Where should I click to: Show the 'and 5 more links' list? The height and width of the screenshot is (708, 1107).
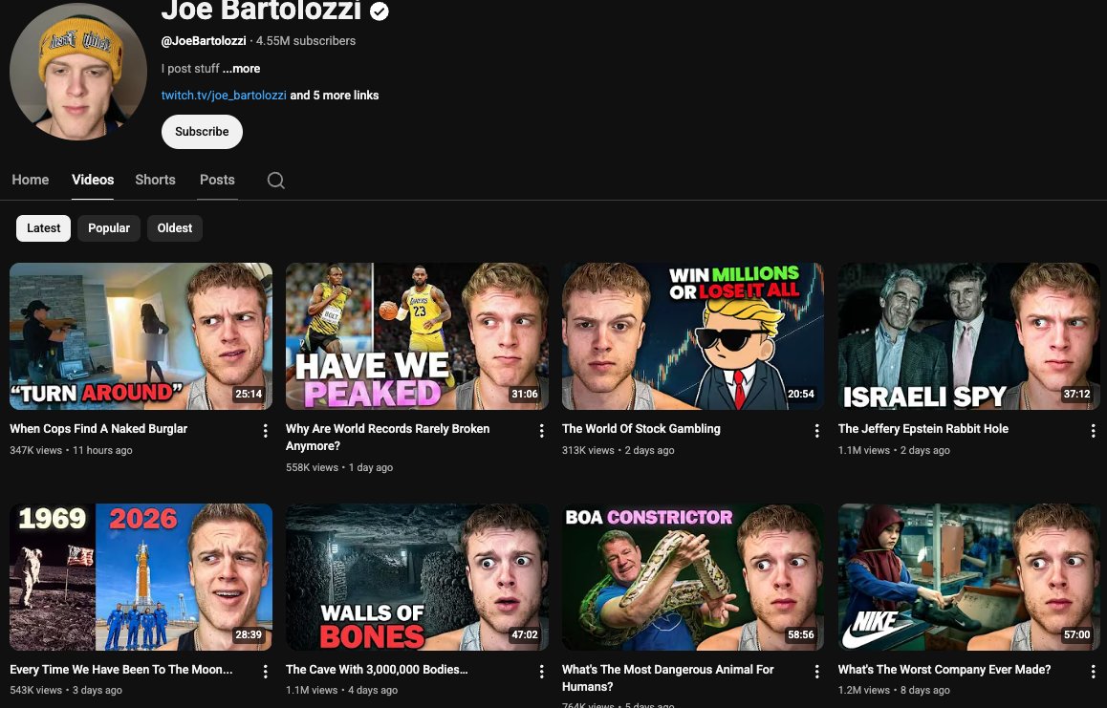click(x=335, y=96)
